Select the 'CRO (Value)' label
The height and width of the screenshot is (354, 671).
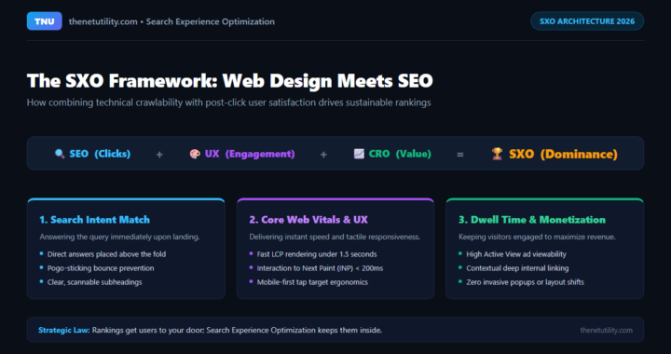[400, 154]
